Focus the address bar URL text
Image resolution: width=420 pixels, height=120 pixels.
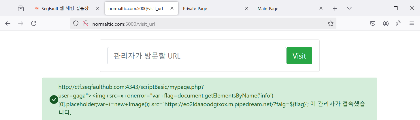coord(124,24)
